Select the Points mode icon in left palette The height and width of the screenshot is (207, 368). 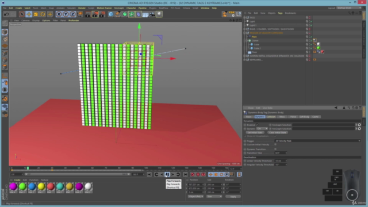(5, 53)
